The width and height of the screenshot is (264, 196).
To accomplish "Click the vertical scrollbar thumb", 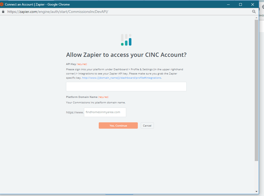I will 256,90.
